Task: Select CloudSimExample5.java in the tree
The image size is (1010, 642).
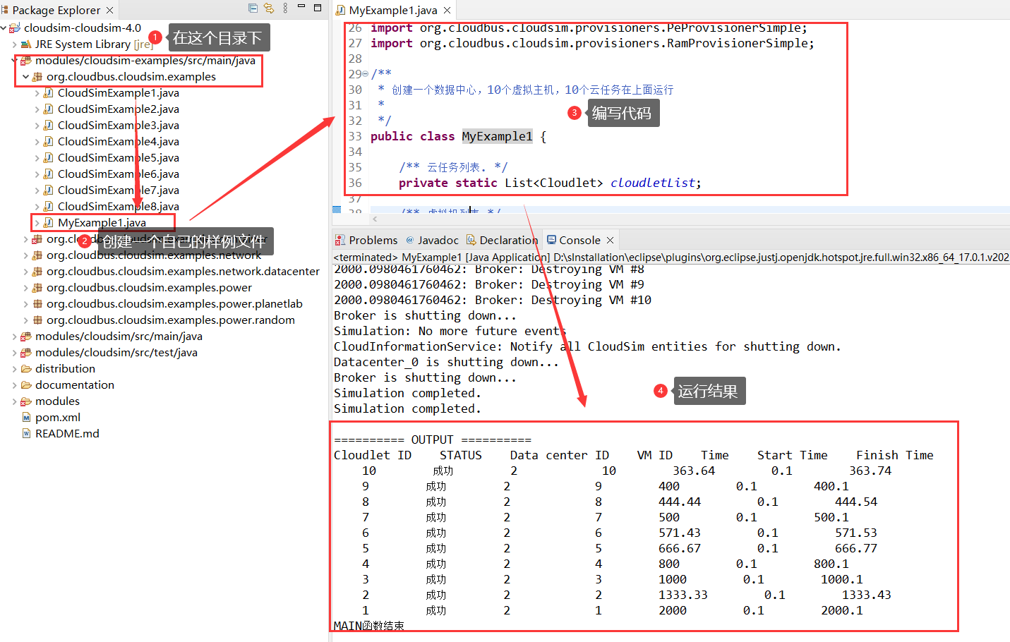Action: 118,158
